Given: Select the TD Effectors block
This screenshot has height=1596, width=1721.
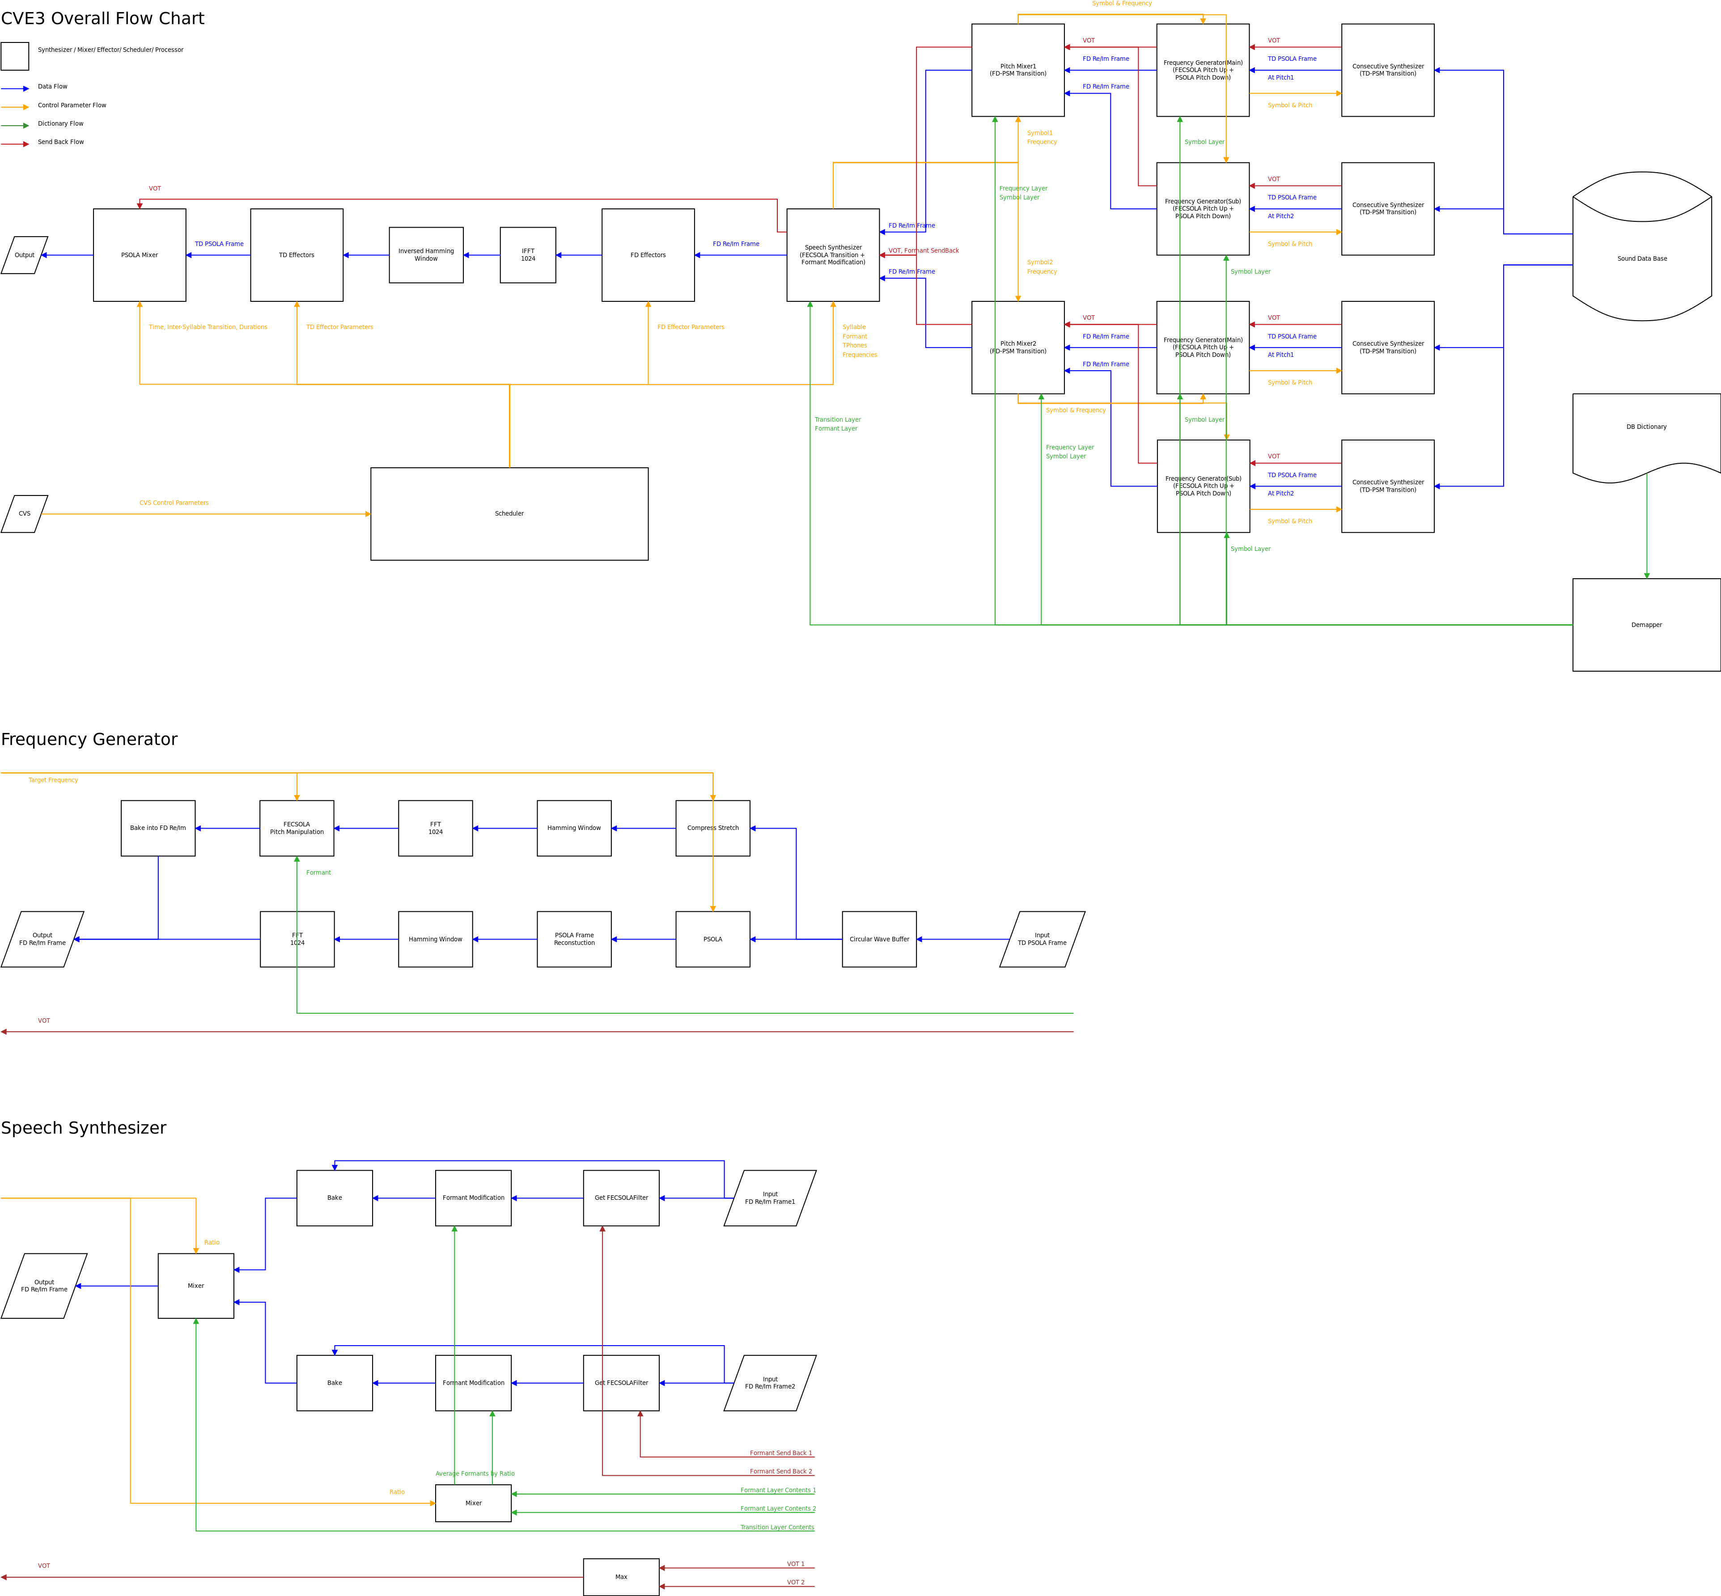Looking at the screenshot, I should (296, 255).
